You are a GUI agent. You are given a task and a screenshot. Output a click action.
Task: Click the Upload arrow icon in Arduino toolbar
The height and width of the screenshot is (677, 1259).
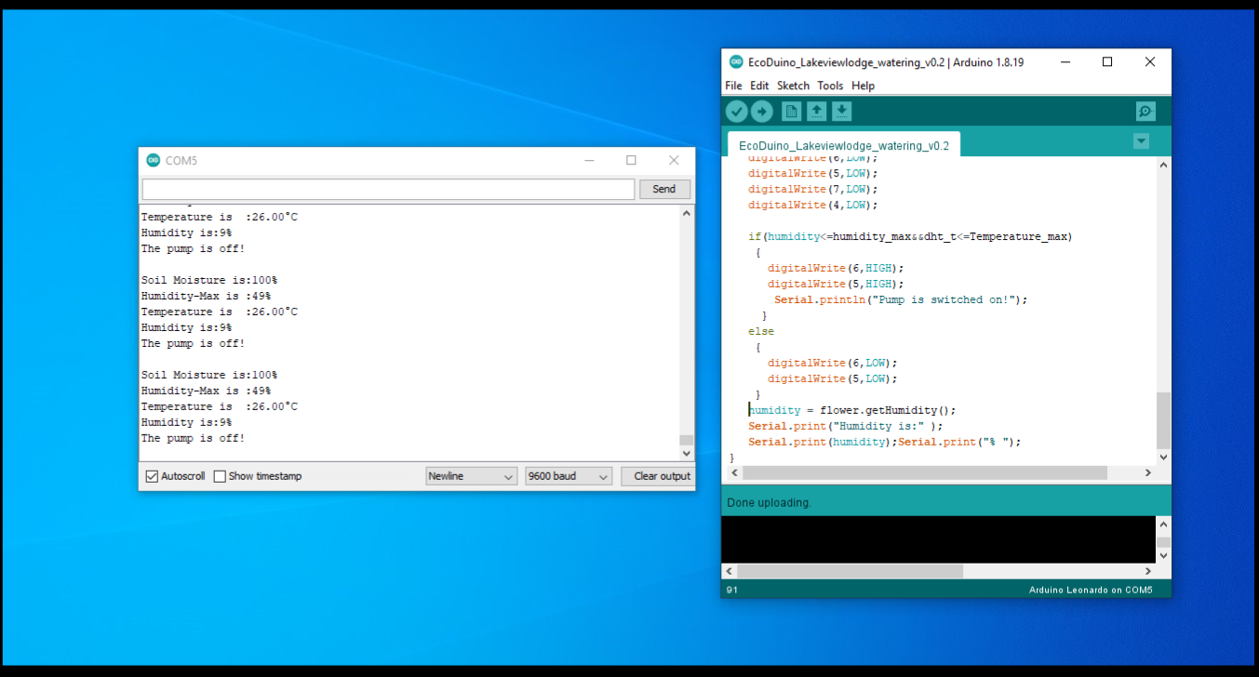[x=761, y=112]
